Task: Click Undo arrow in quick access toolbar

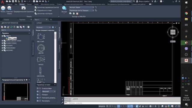Action: [25, 1]
